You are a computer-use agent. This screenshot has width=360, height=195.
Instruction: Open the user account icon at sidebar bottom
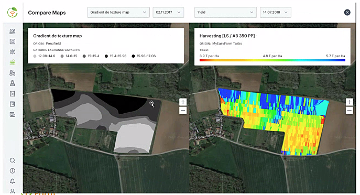pos(13,191)
